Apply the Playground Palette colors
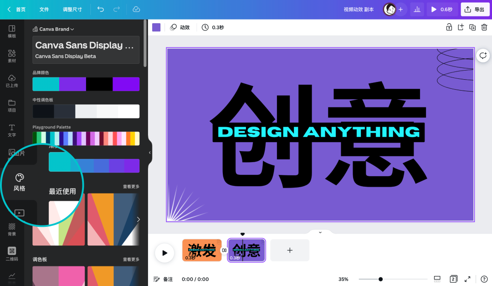 [86, 138]
